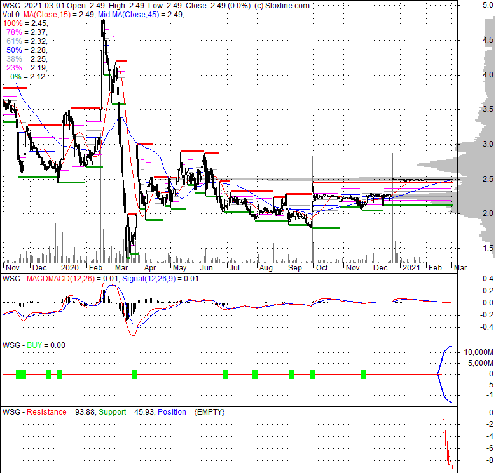Screen dimensions: 496x473
Task: Click the green buy marker below Sep
Action: [x=291, y=374]
